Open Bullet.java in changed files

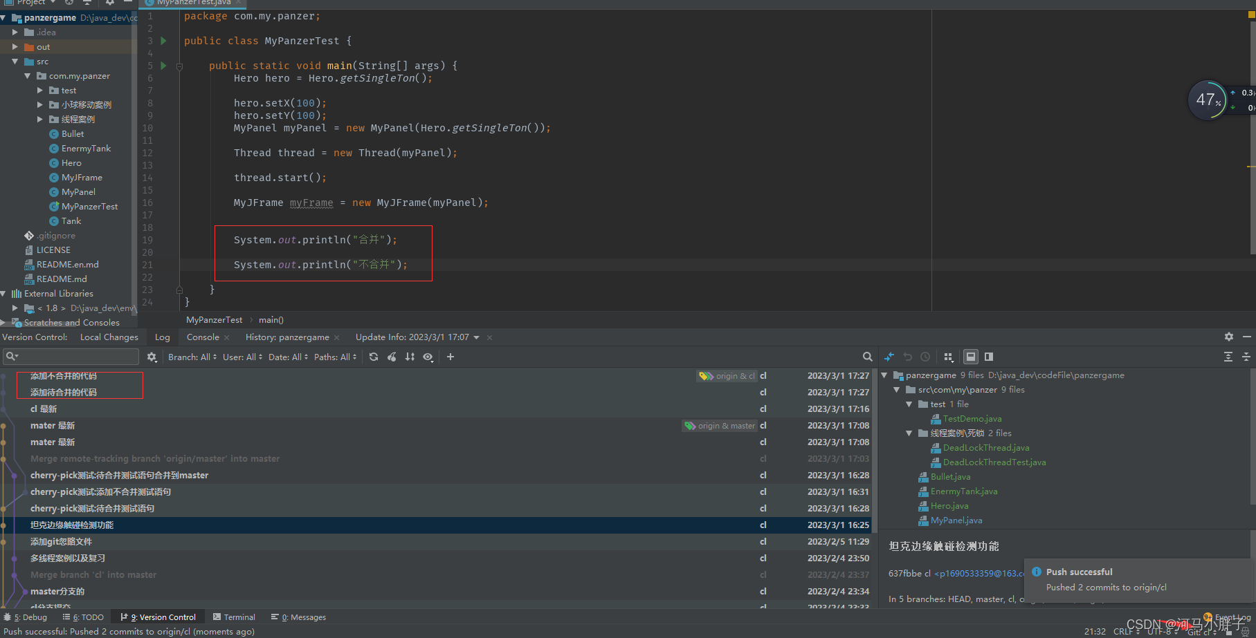pos(950,477)
